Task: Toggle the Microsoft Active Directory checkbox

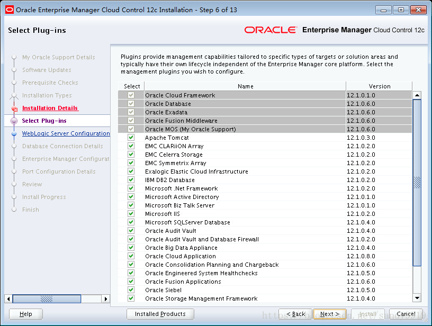Action: pos(131,197)
